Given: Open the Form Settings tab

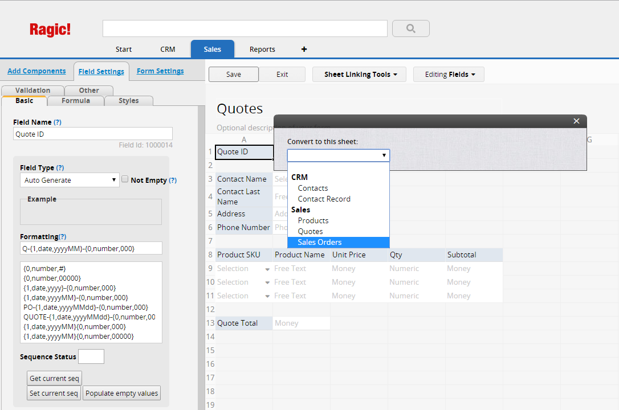Looking at the screenshot, I should 160,71.
